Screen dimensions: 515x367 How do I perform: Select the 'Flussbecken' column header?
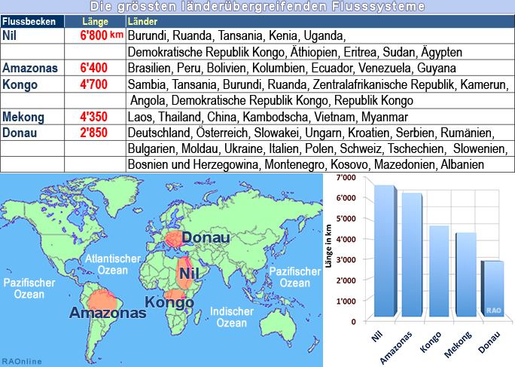(32, 21)
